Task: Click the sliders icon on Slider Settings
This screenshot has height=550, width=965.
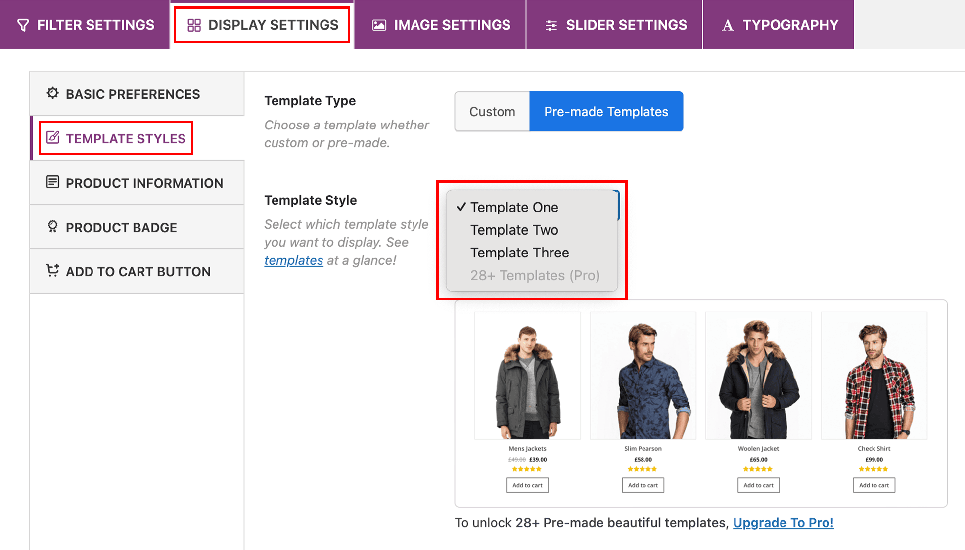Action: pyautogui.click(x=551, y=25)
